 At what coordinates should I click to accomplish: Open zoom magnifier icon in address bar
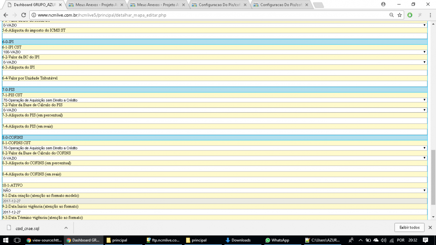coord(392,15)
